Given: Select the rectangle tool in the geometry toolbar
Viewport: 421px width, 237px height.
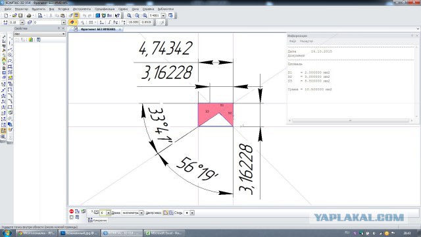Looking at the screenshot, I should [10, 66].
